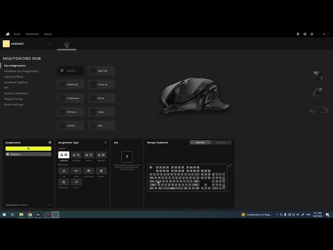Click the Space key on the keyboard map
This screenshot has height=250, width=333.
(x=173, y=189)
